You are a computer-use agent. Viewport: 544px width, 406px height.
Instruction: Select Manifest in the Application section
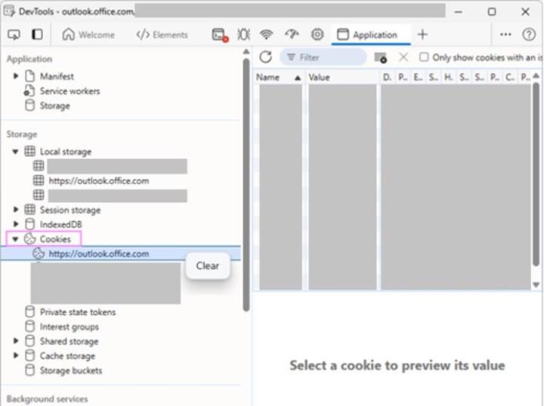[x=57, y=76]
